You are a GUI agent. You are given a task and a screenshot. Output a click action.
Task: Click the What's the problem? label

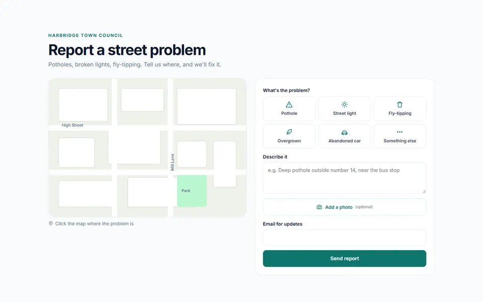coord(286,90)
